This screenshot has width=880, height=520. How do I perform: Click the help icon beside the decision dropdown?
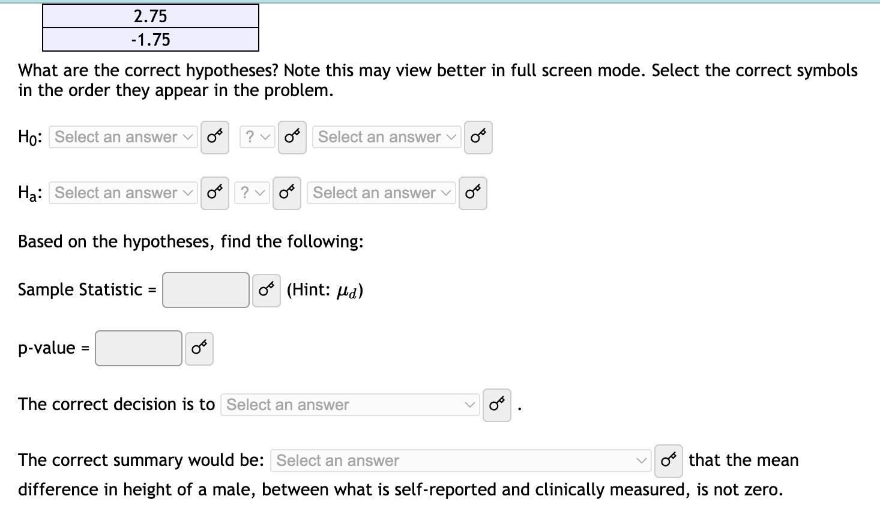[x=496, y=405]
